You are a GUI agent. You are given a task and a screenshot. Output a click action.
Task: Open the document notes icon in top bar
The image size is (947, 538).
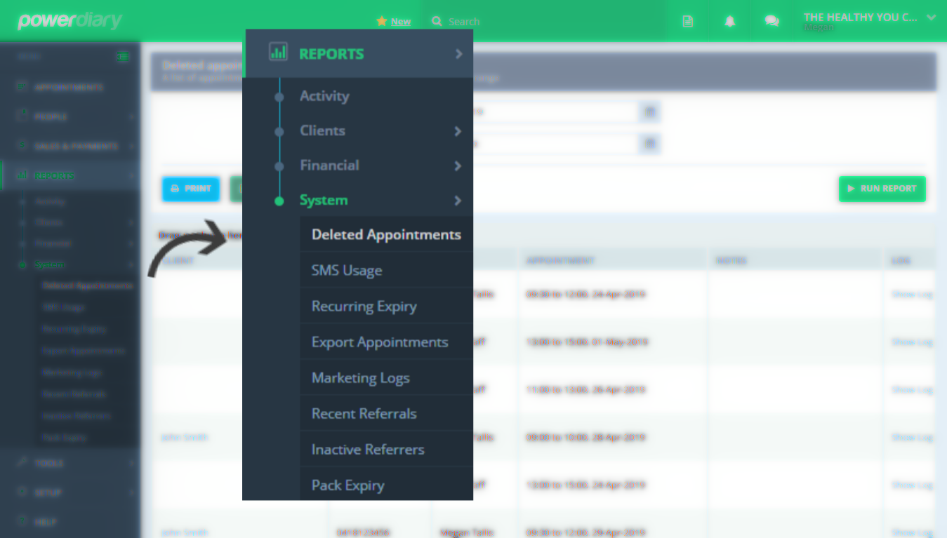[x=688, y=22]
